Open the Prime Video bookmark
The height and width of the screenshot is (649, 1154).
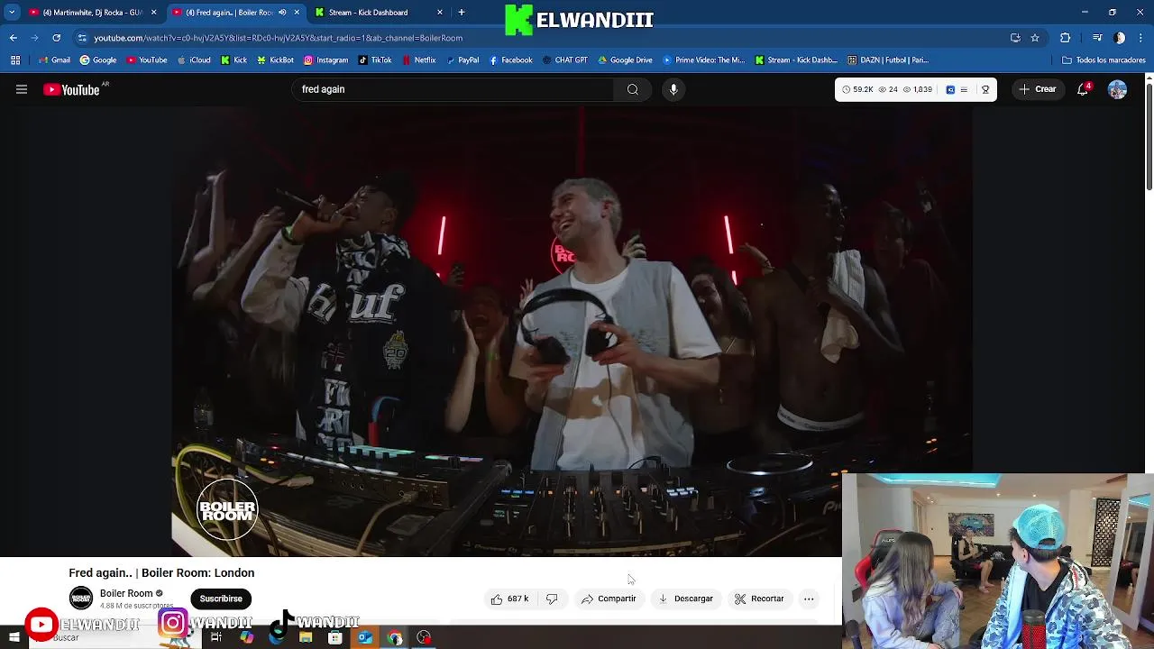(703, 60)
